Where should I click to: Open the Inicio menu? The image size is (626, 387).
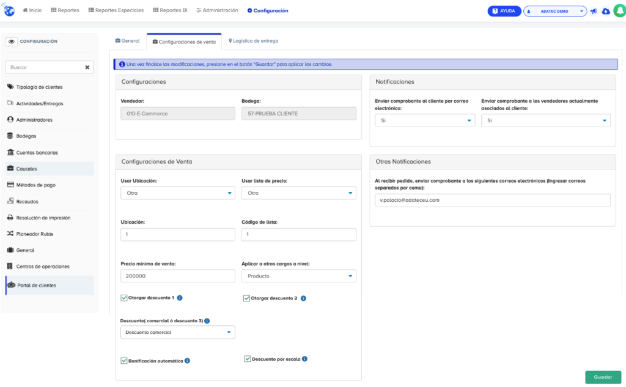tap(32, 10)
